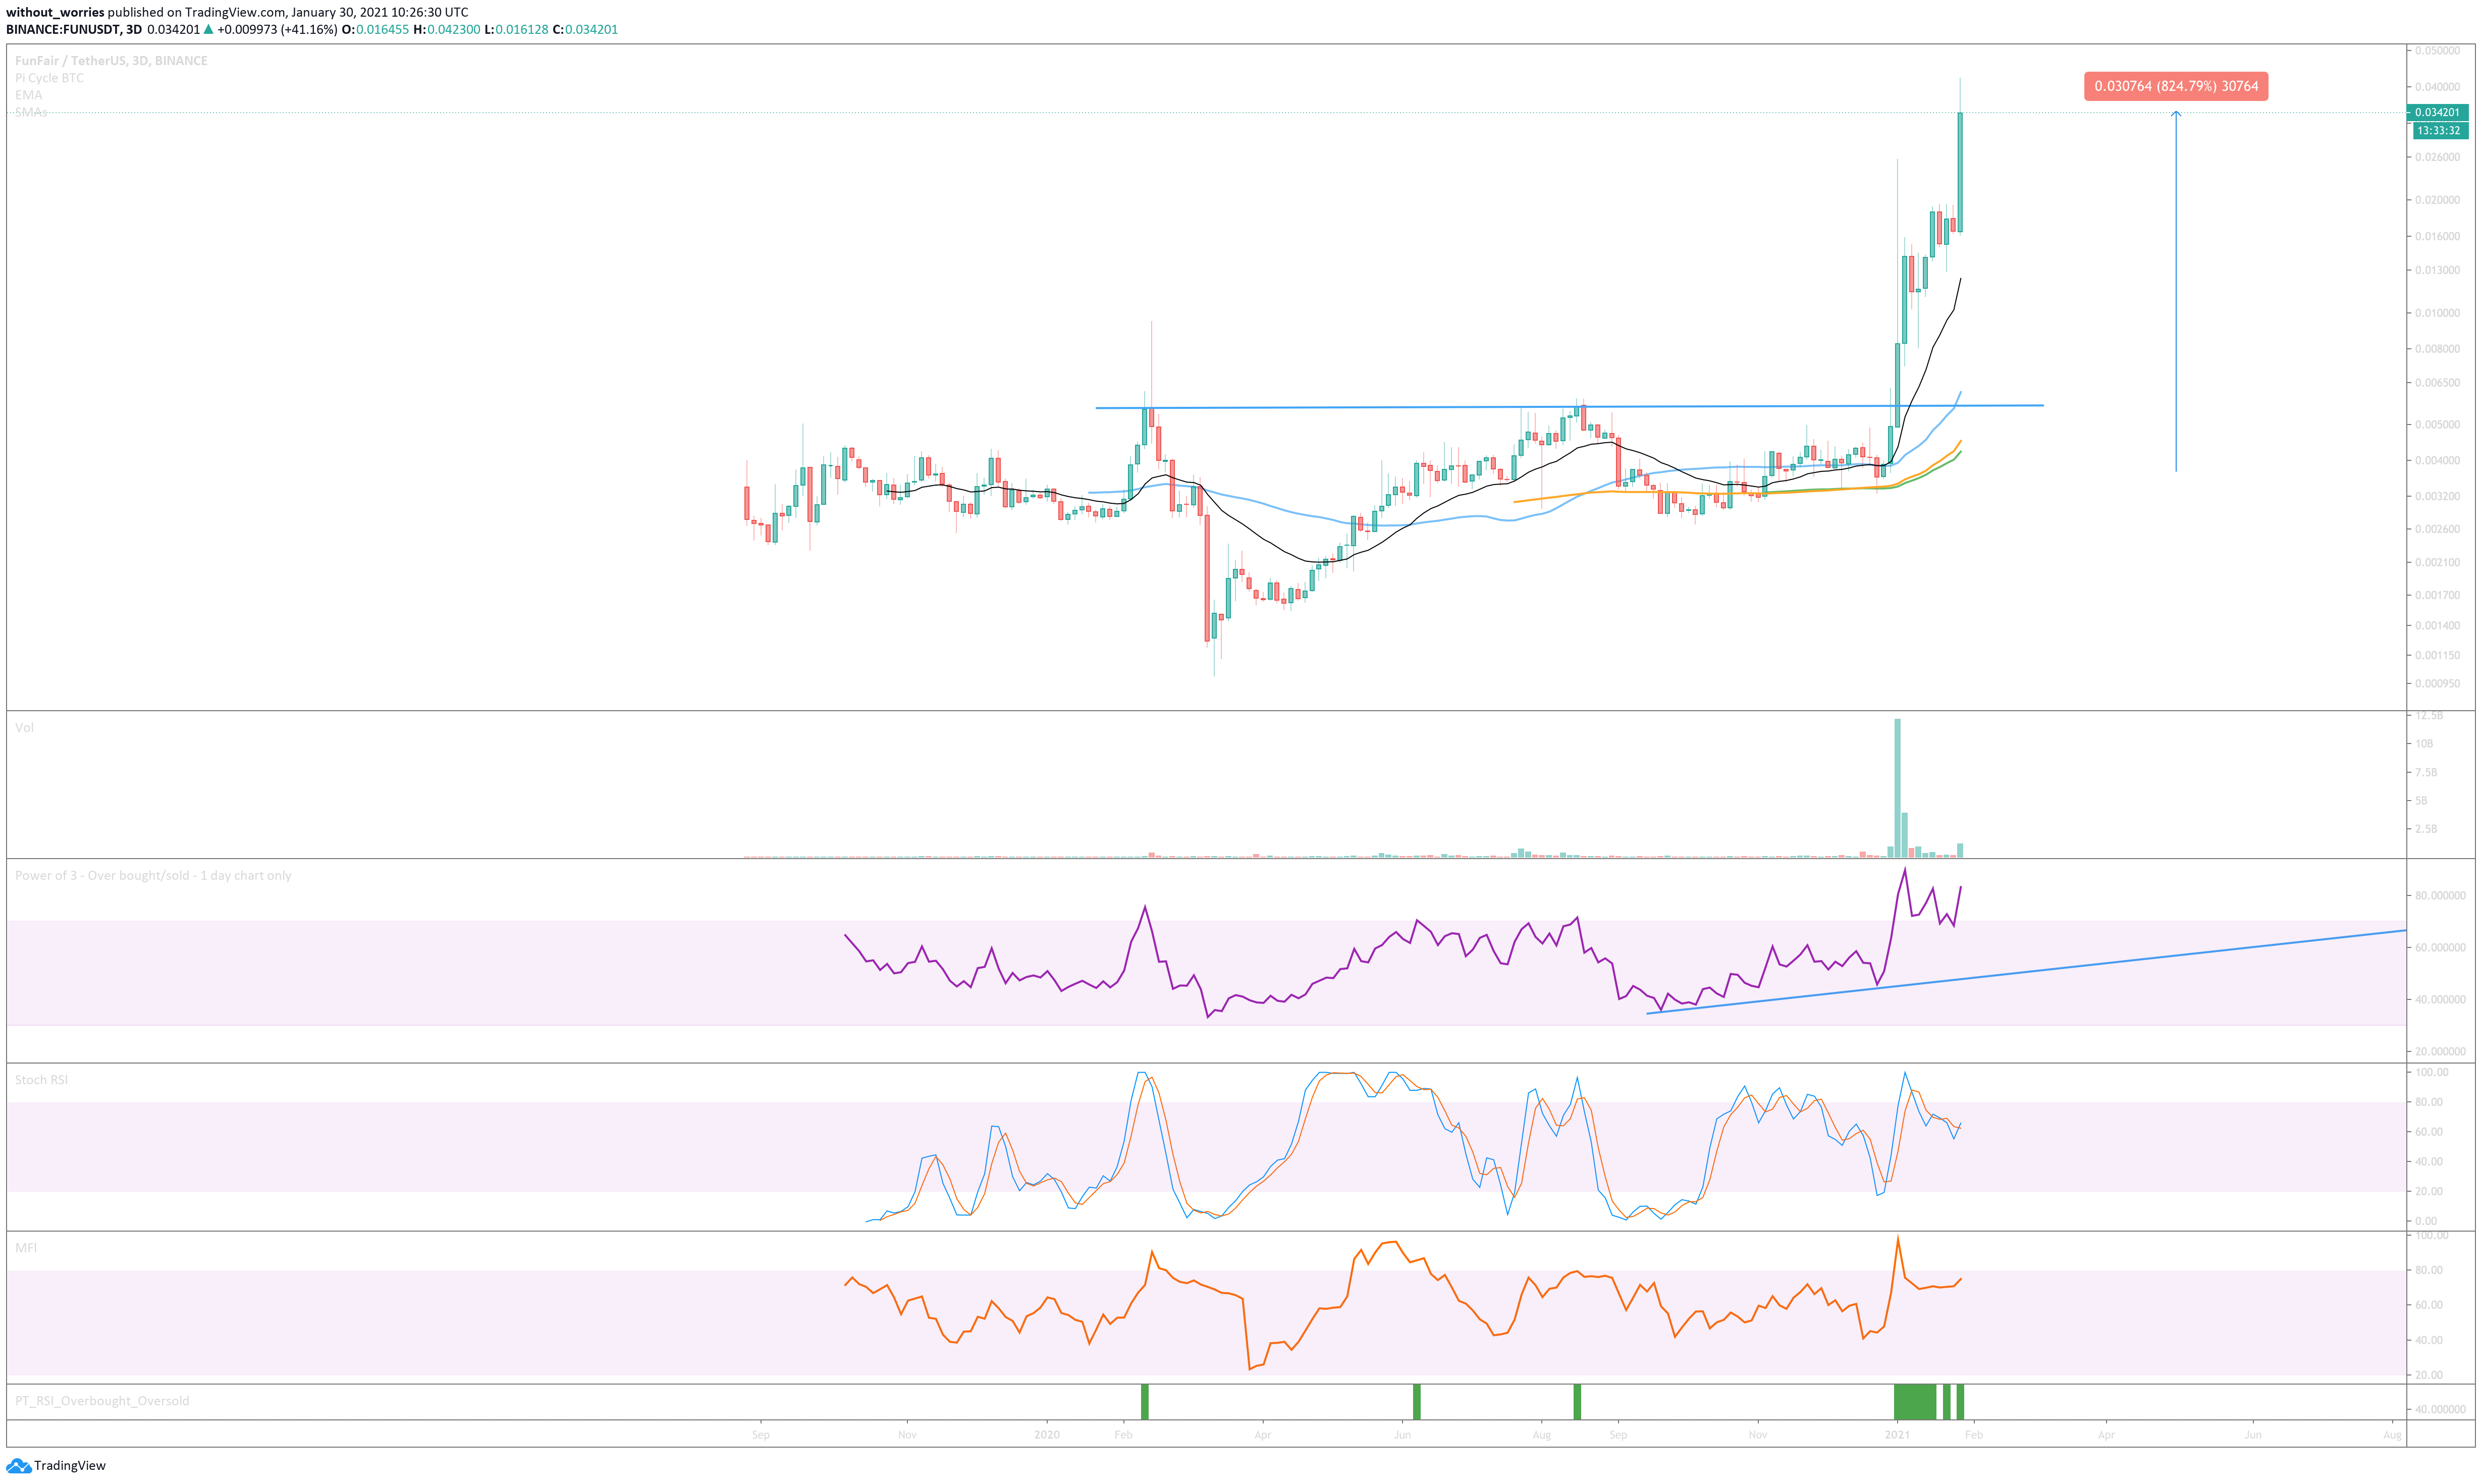Select the SMAs indicator label
2482x1484 pixels.
pyautogui.click(x=31, y=112)
